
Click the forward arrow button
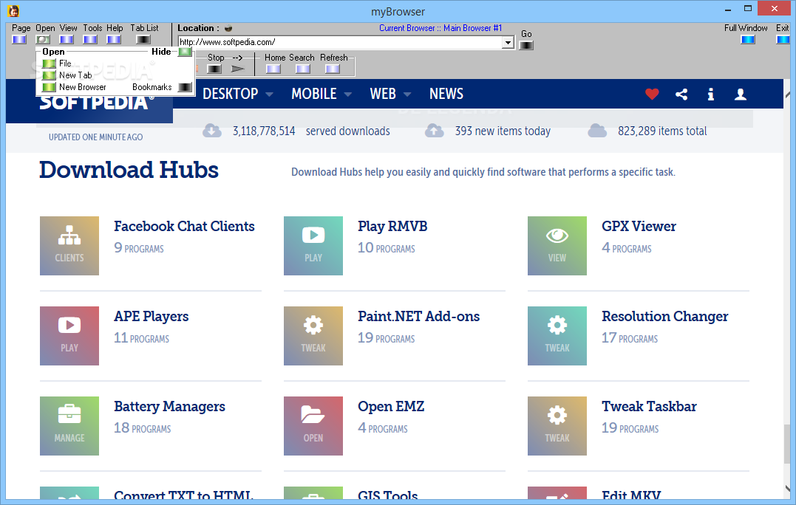coord(237,69)
